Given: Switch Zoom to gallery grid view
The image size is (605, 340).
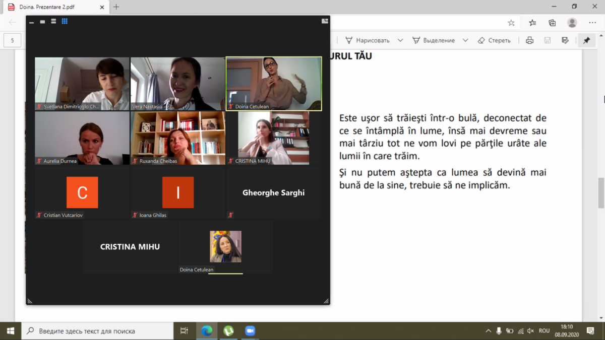Looking at the screenshot, I should (65, 21).
